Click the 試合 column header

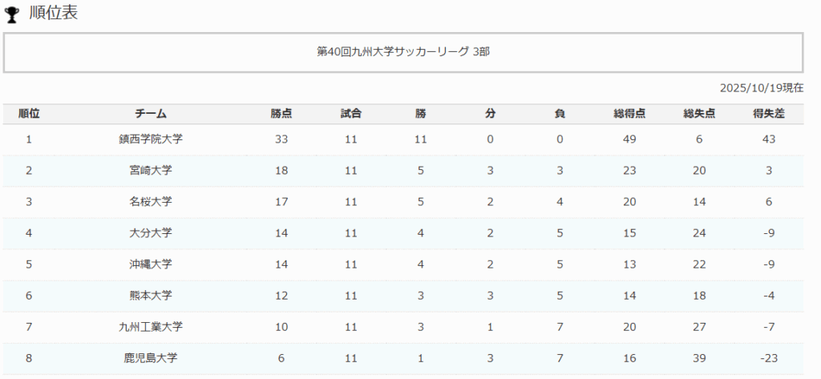pos(351,114)
